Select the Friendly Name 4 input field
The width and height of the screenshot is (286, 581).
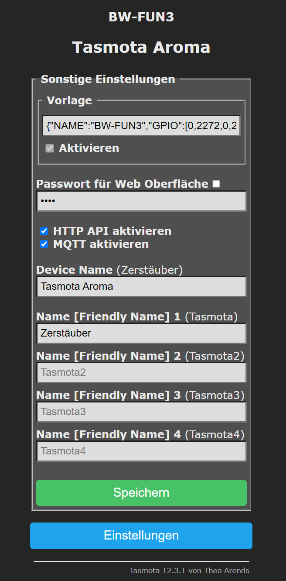[141, 451]
